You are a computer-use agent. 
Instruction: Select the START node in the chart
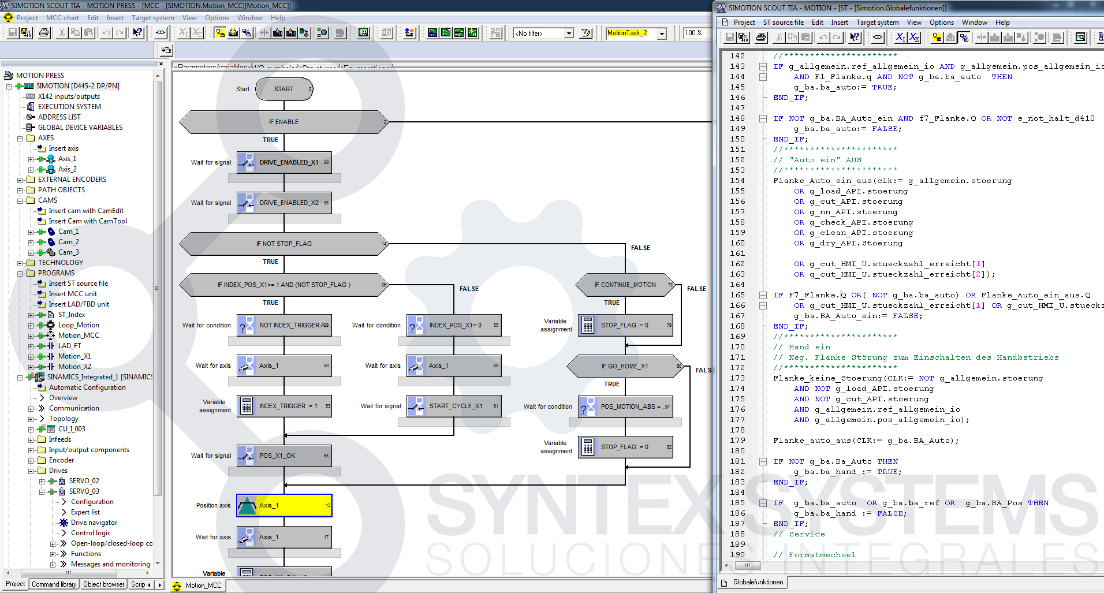(x=284, y=89)
